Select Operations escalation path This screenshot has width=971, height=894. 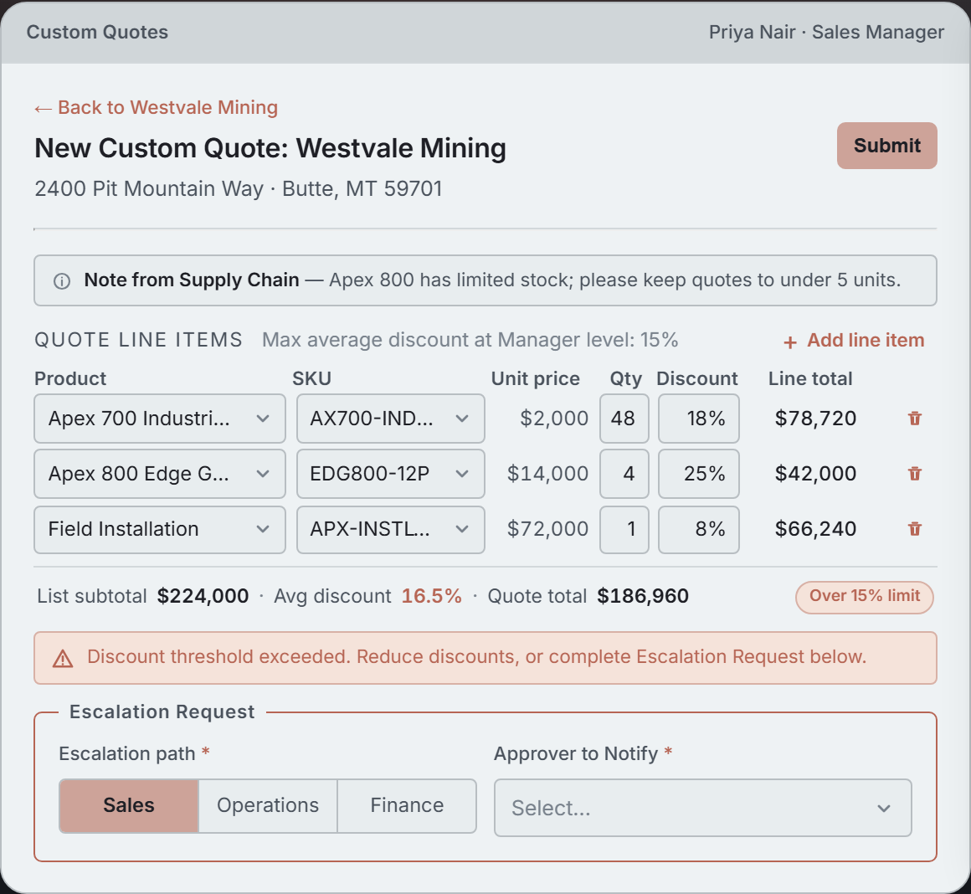point(268,805)
